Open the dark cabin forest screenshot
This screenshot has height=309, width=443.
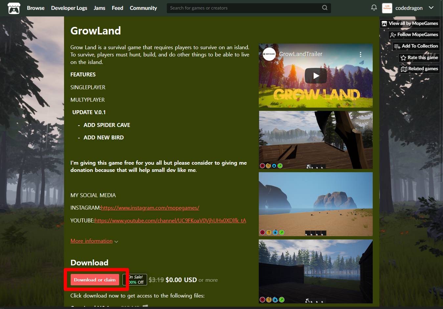coord(316,271)
